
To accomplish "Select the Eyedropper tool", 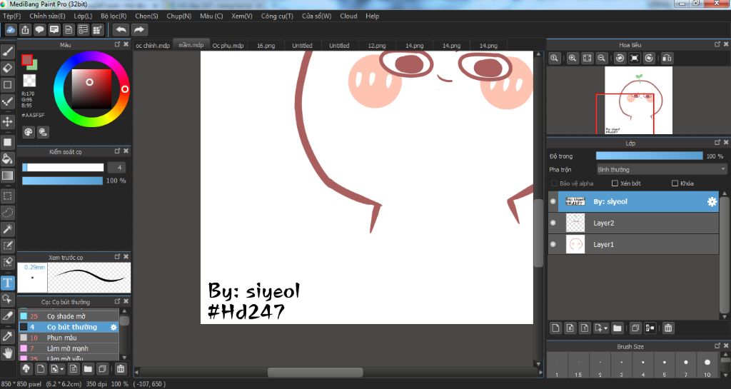I will [x=7, y=336].
